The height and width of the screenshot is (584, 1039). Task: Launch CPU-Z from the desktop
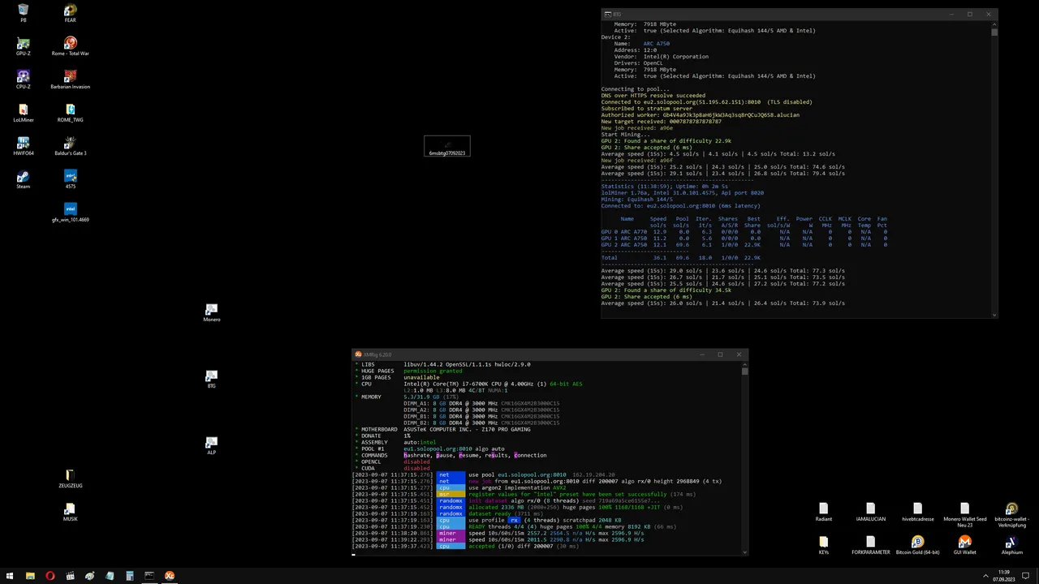tap(23, 79)
